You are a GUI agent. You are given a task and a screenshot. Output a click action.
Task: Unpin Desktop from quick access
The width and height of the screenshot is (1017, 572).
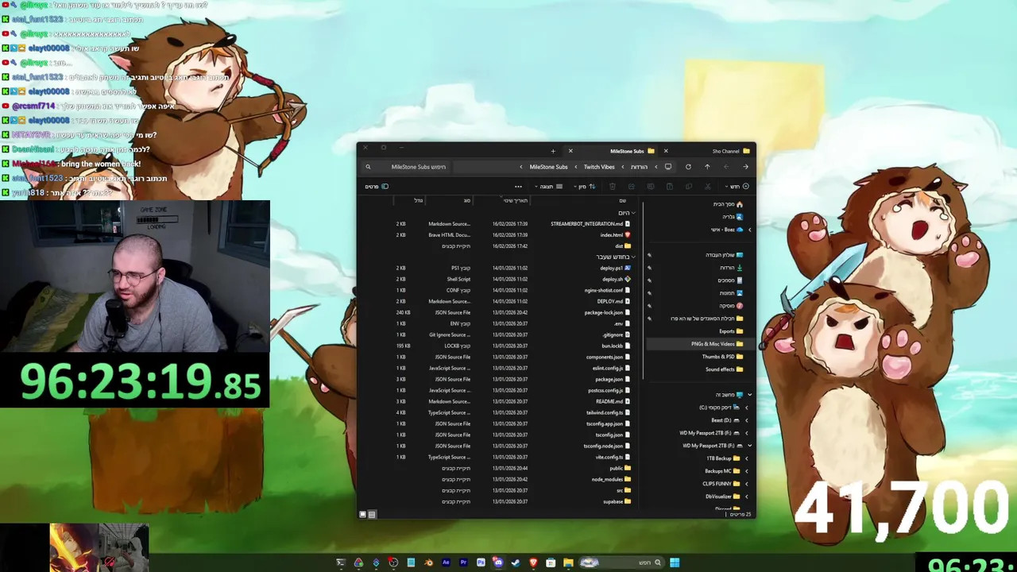649,255
